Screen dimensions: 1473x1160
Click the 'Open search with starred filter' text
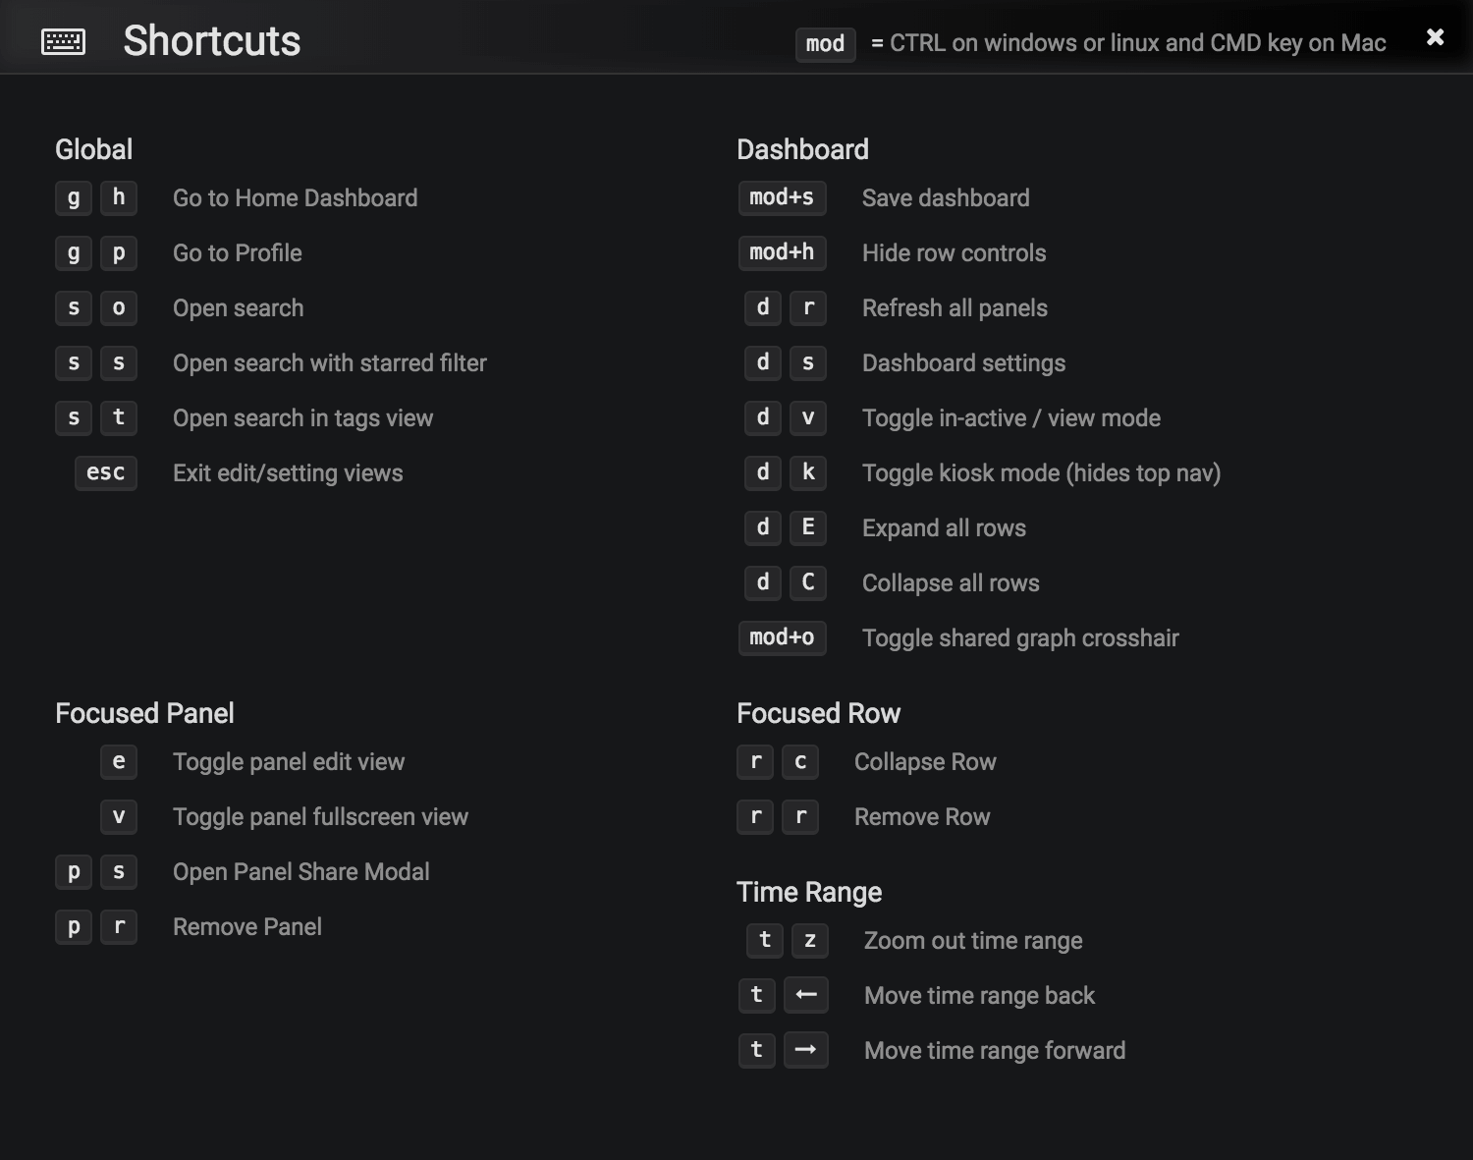click(x=329, y=363)
